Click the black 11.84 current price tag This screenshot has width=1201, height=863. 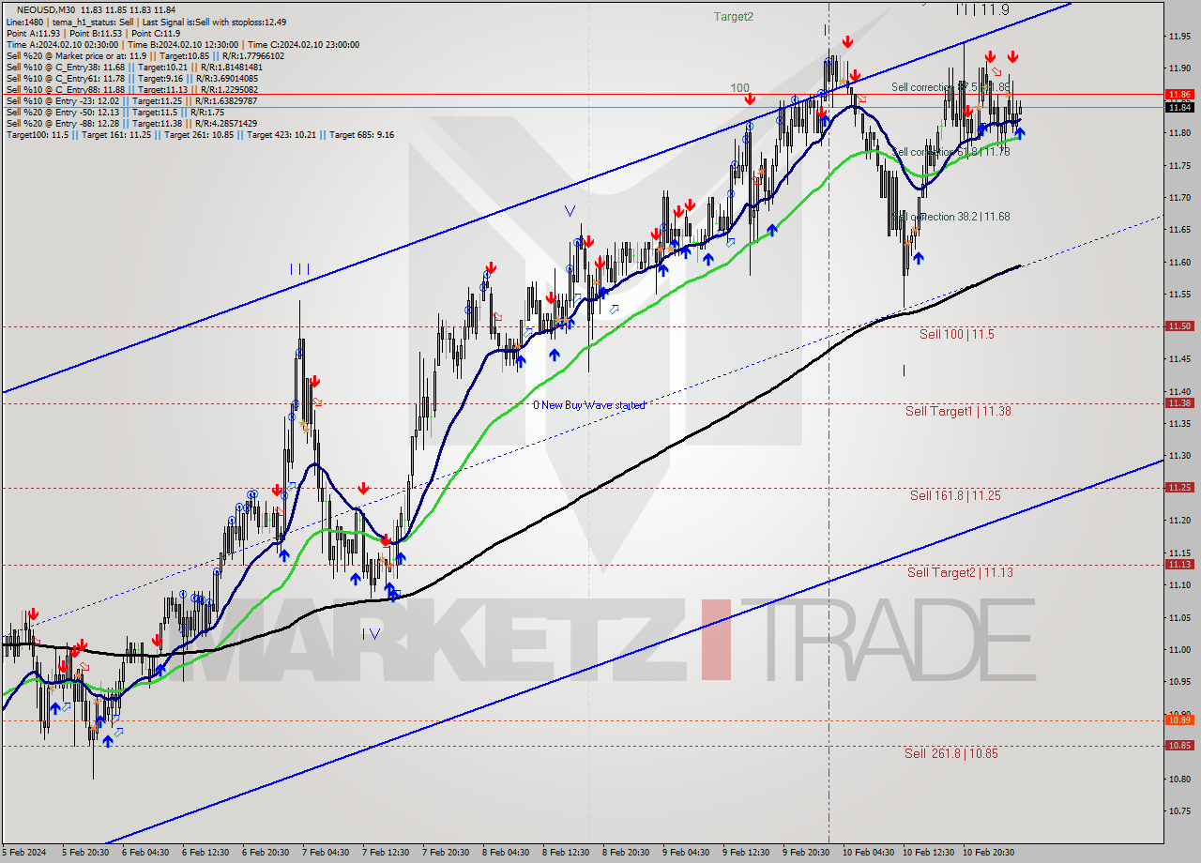tap(1179, 107)
